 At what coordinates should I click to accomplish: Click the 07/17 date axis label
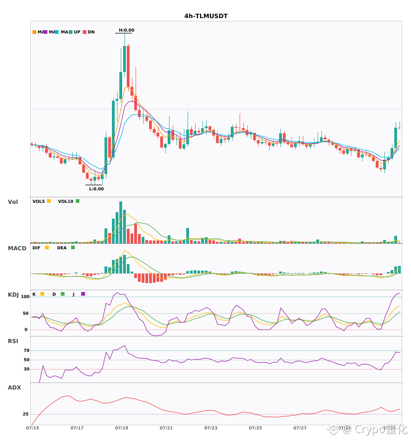click(x=77, y=428)
